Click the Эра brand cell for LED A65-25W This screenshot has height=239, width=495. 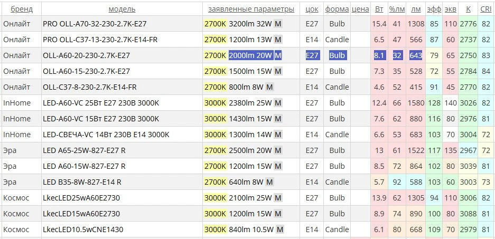pyautogui.click(x=10, y=150)
